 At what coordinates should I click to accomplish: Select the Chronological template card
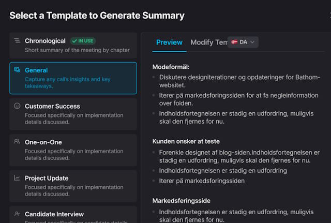pyautogui.click(x=73, y=46)
